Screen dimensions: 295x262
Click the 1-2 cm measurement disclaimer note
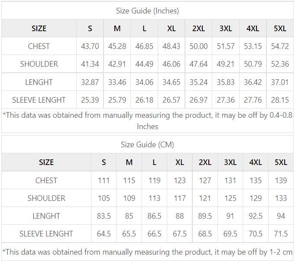pyautogui.click(x=147, y=252)
